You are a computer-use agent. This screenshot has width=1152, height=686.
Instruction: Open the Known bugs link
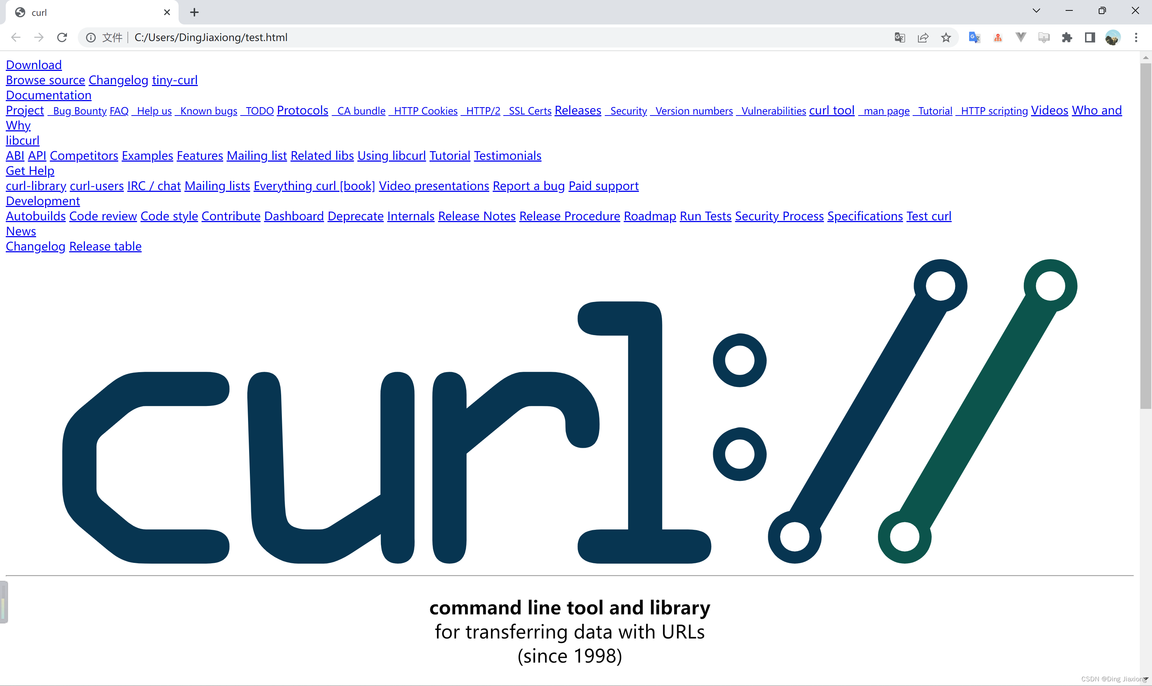[206, 112]
